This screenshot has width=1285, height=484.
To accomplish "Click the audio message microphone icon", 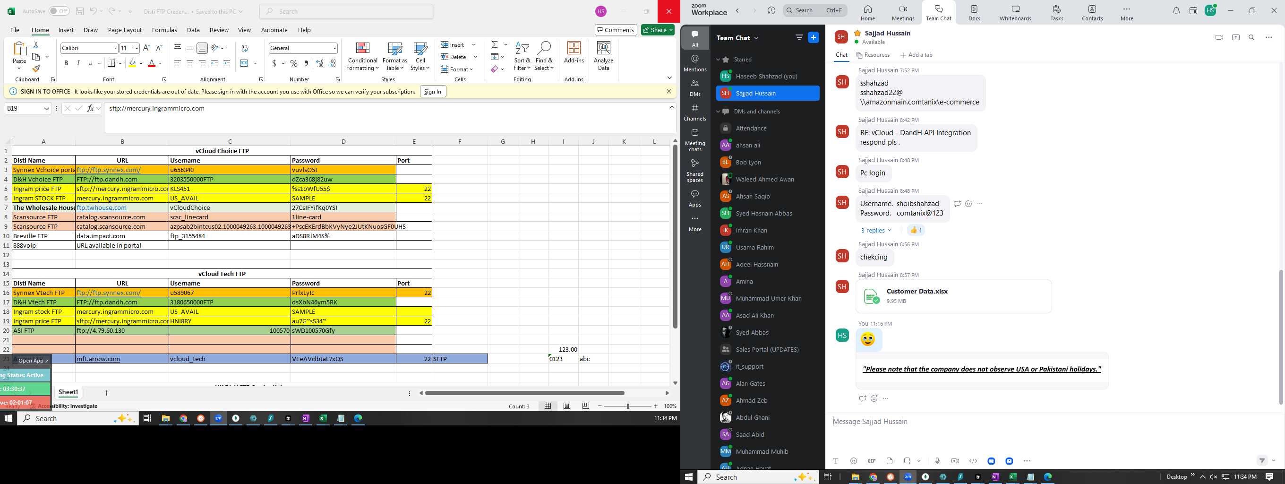I will [x=937, y=460].
